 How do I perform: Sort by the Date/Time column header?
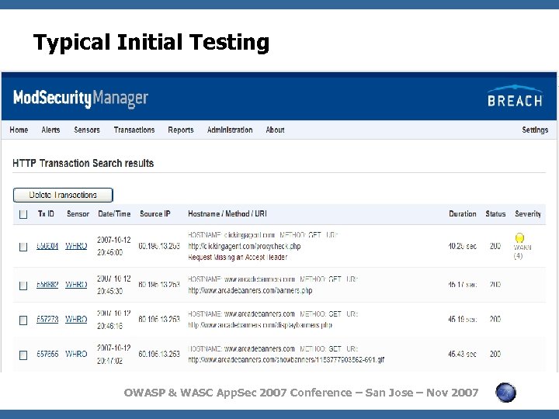[x=114, y=213]
